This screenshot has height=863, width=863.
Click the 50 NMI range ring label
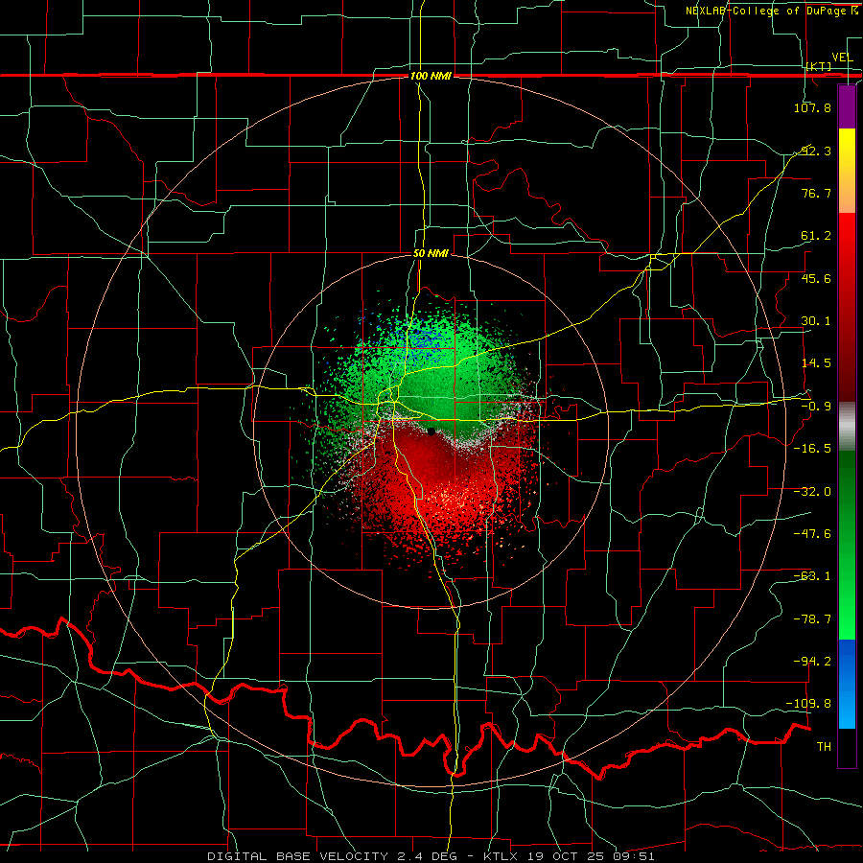coord(431,254)
